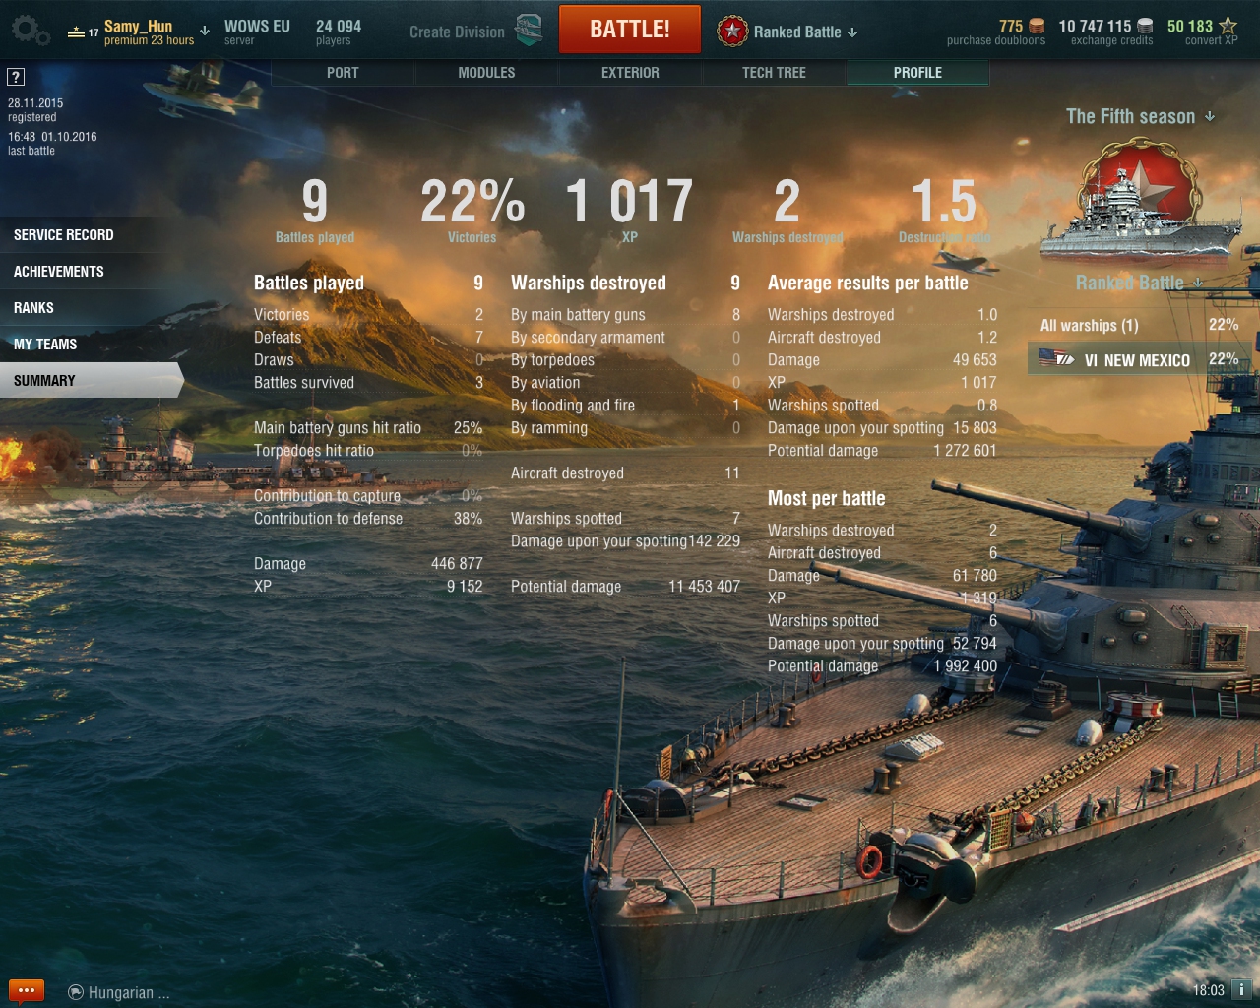The width and height of the screenshot is (1260, 1008).
Task: Open the Modules tab
Action: click(x=486, y=73)
